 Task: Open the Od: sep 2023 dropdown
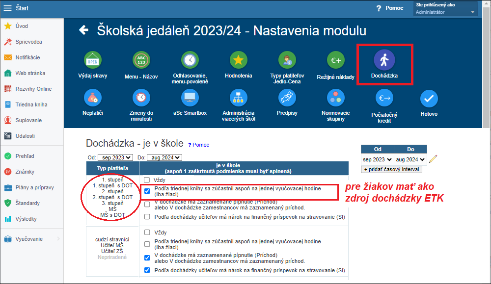(x=115, y=157)
